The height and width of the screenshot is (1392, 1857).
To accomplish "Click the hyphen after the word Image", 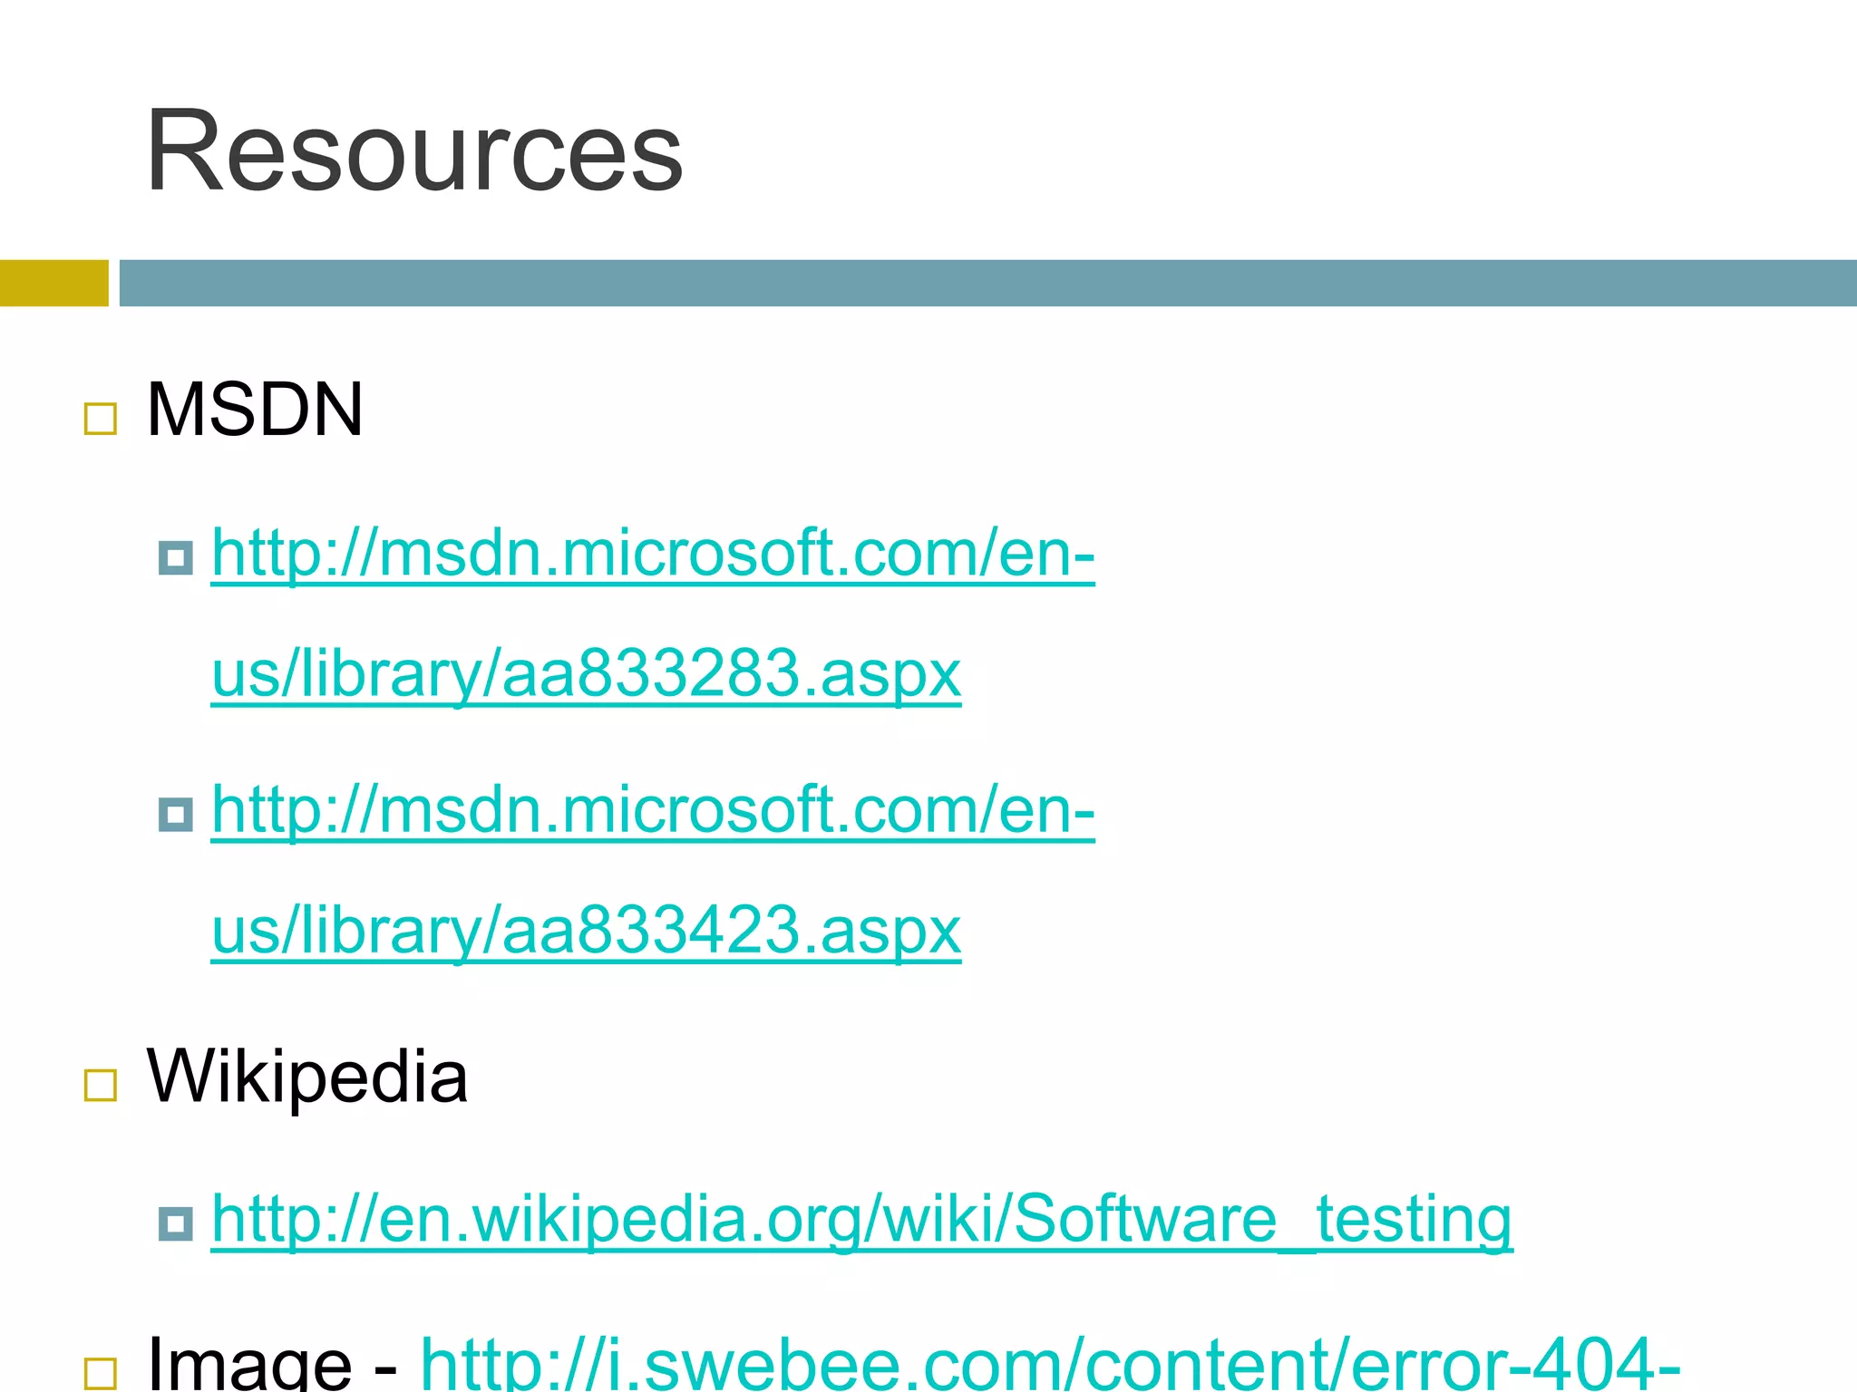I will [x=385, y=1368].
